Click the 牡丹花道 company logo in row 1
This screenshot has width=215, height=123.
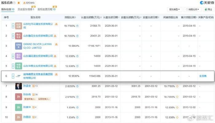click(x=18, y=26)
